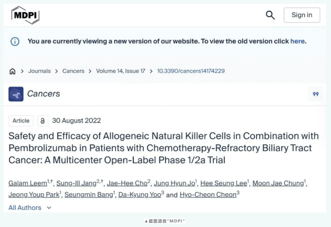Image resolution: width=331 pixels, height=227 pixels.
Task: Click the DOI 10.3390/cancers14174229 link
Action: [x=191, y=71]
